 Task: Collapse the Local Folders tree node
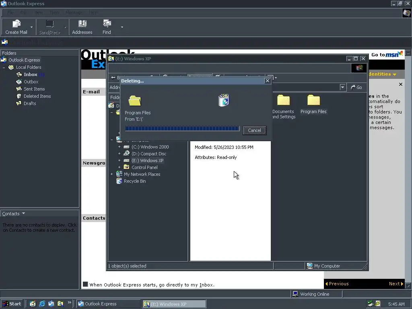pos(4,68)
